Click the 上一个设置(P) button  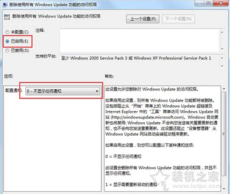[x=143, y=19]
